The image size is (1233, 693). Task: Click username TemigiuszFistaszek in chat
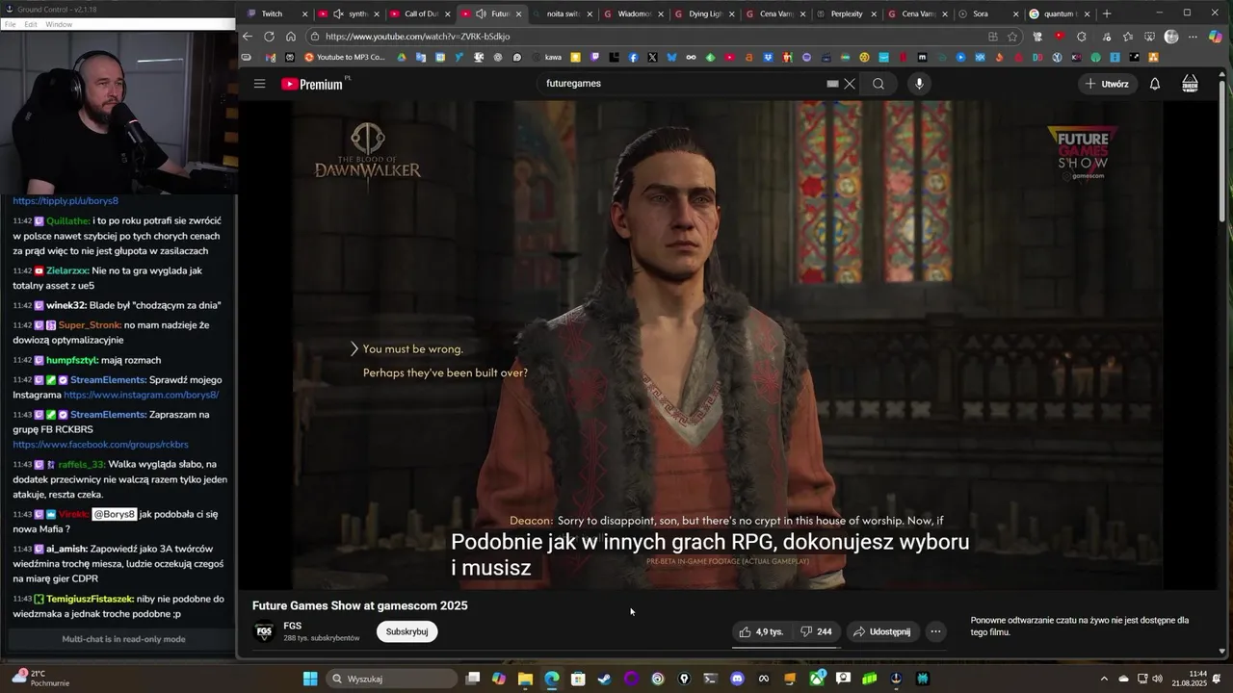click(90, 599)
